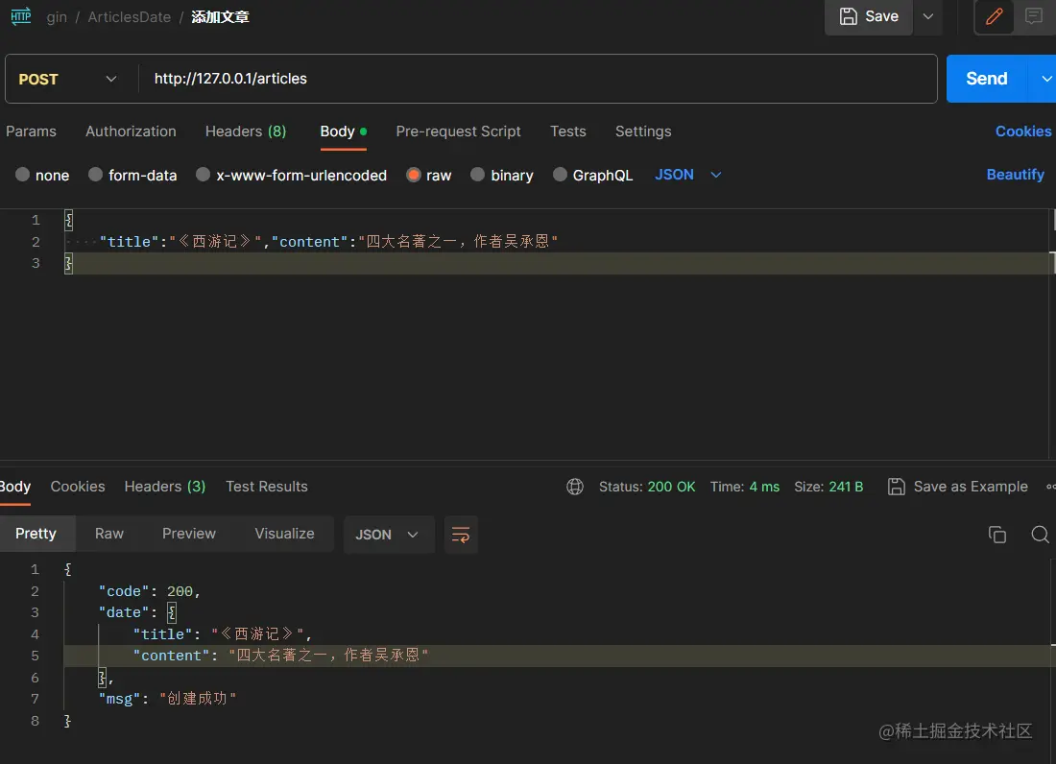Click the Send button

pos(986,79)
